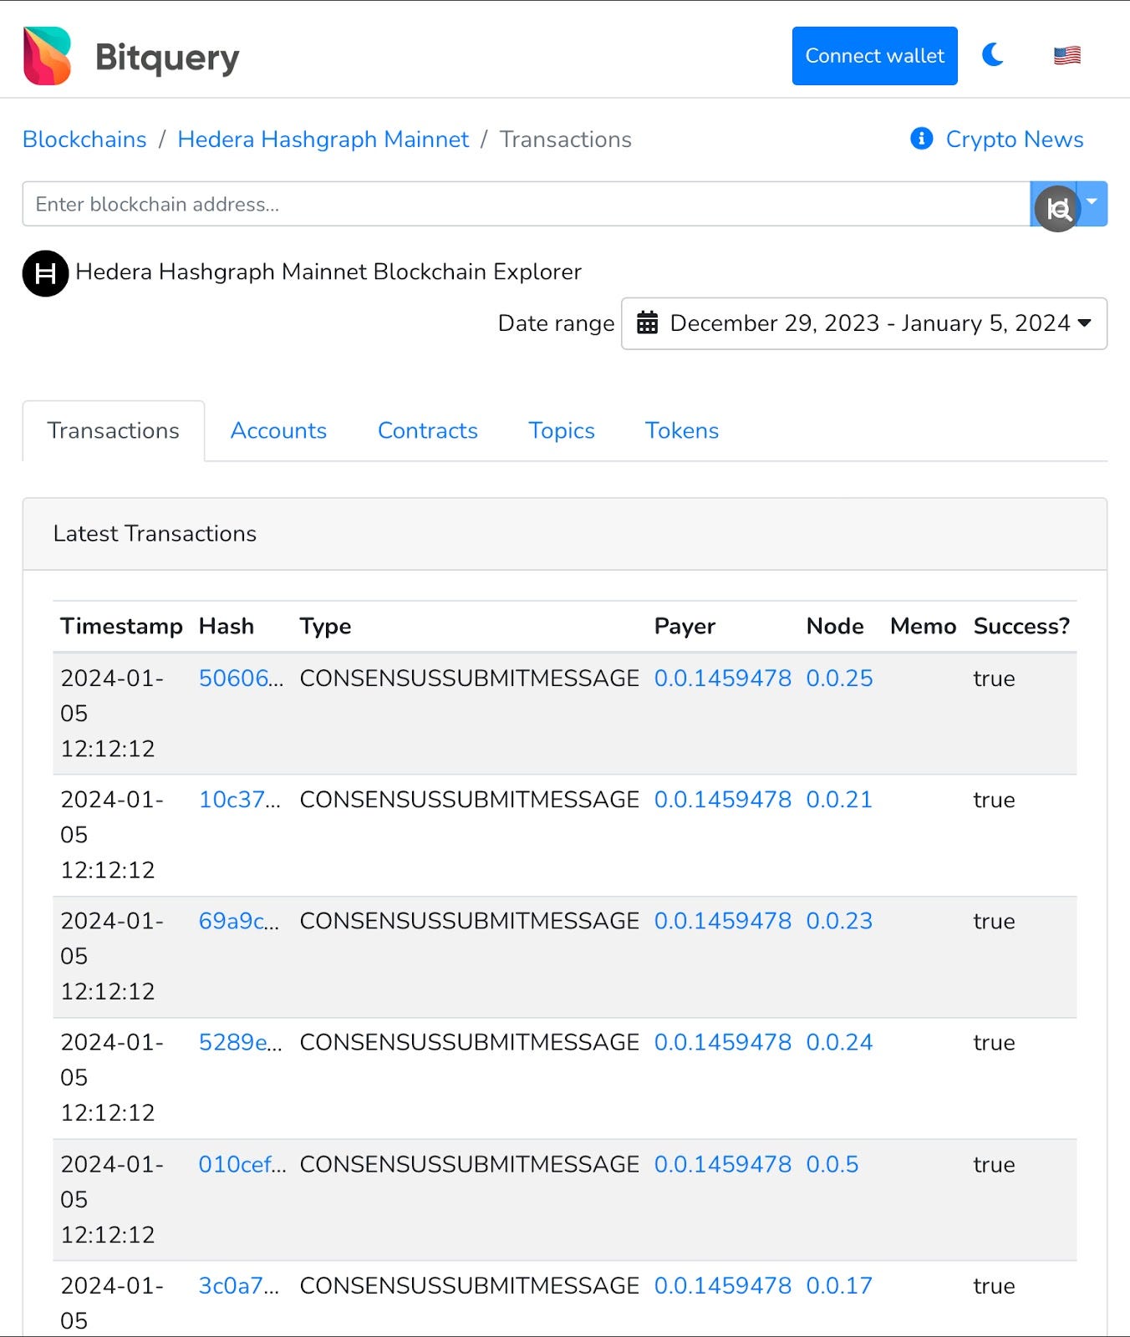Open node 0.0.25 link
The height and width of the screenshot is (1337, 1130).
tap(839, 679)
